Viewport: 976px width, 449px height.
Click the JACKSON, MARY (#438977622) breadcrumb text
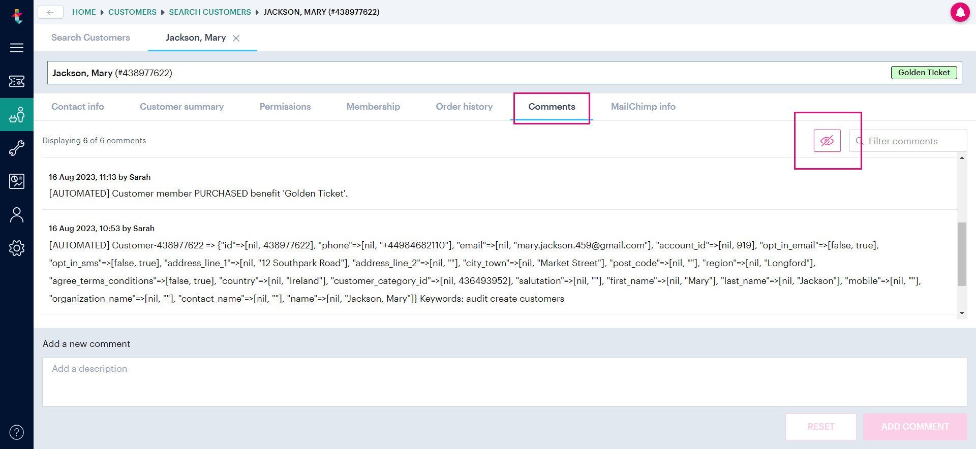click(321, 12)
